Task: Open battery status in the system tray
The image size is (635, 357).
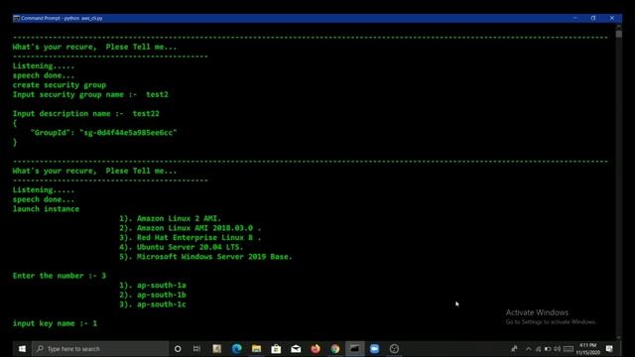Action: pos(548,349)
